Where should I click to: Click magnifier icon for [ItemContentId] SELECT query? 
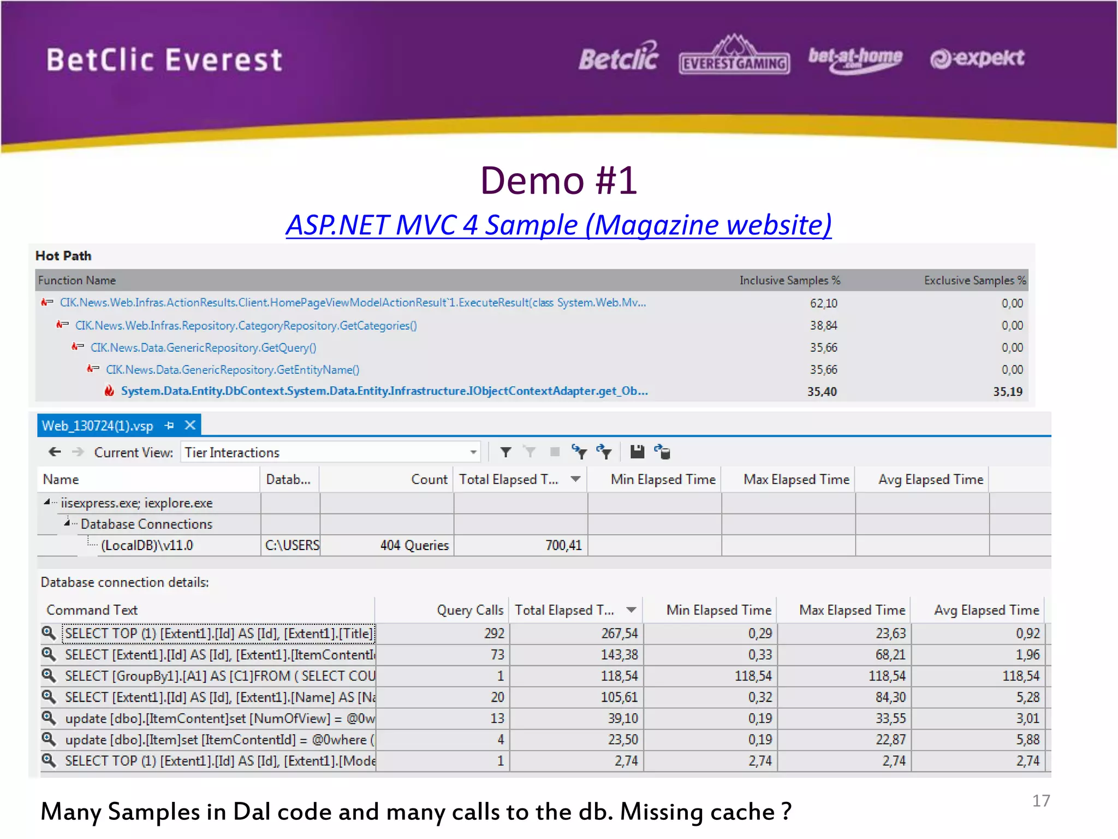[x=49, y=654]
